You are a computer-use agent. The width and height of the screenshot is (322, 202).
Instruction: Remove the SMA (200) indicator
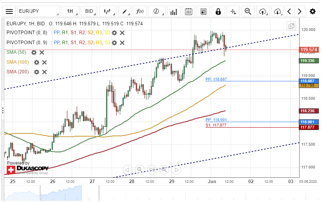[x=45, y=72]
